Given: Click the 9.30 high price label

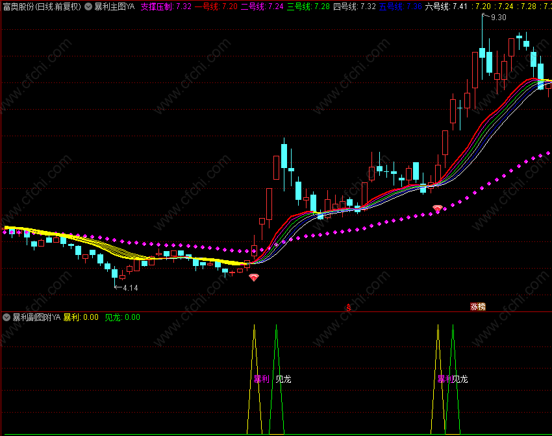Looking at the screenshot, I should coord(498,18).
